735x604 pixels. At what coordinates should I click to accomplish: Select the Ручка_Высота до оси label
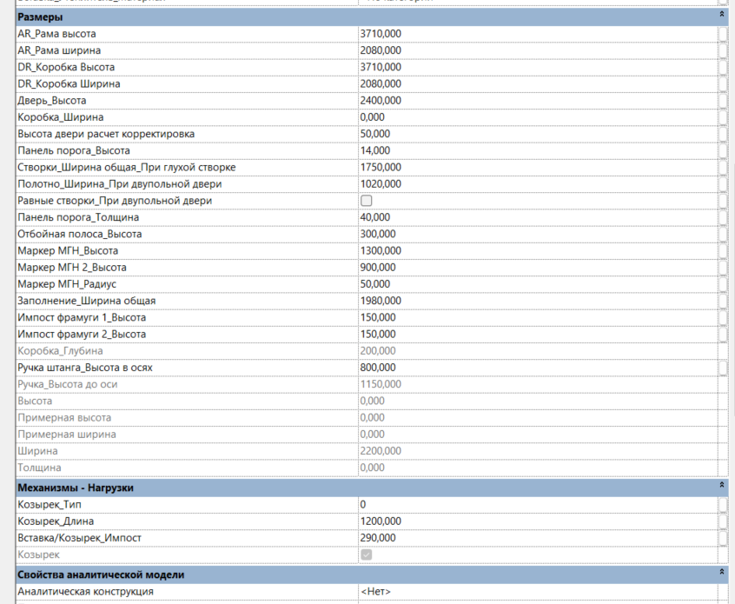tap(68, 384)
